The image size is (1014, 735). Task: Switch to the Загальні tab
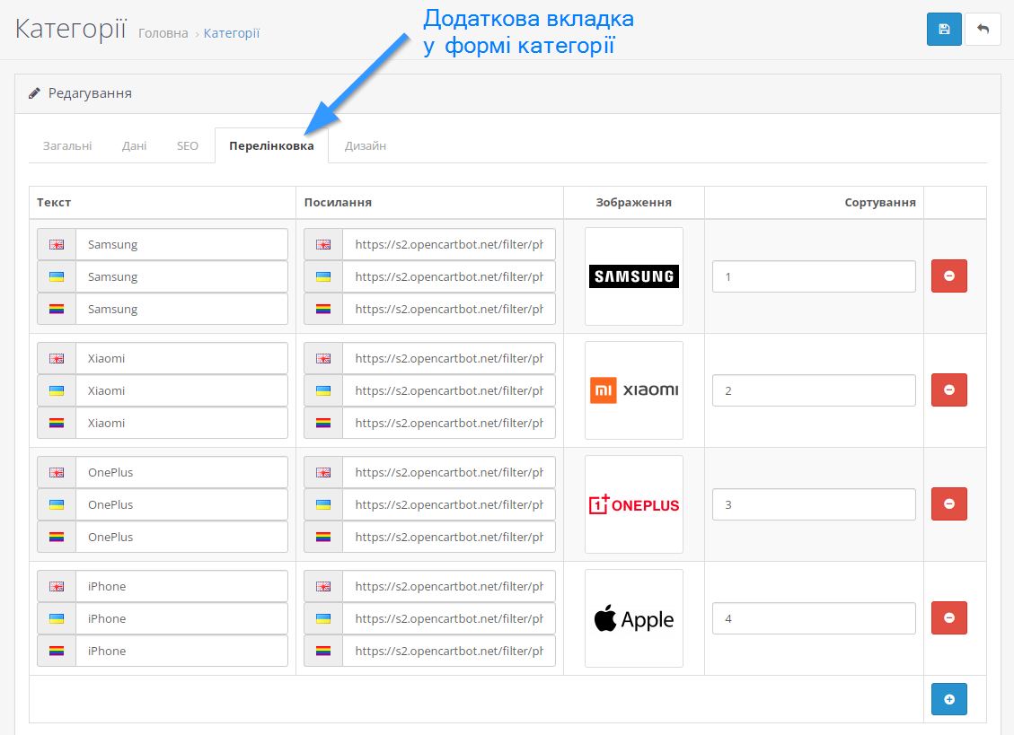click(67, 146)
